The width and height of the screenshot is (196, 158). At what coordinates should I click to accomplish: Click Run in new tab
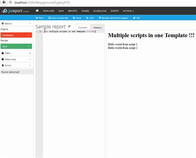tap(58, 18)
